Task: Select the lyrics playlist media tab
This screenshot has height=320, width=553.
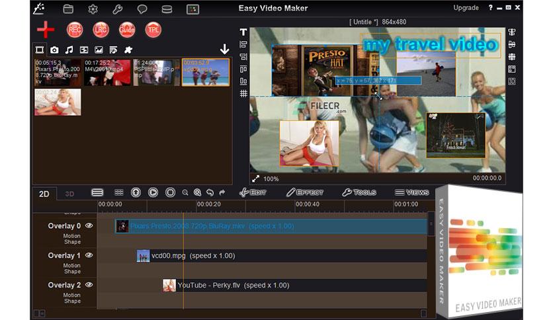Action: point(113,50)
